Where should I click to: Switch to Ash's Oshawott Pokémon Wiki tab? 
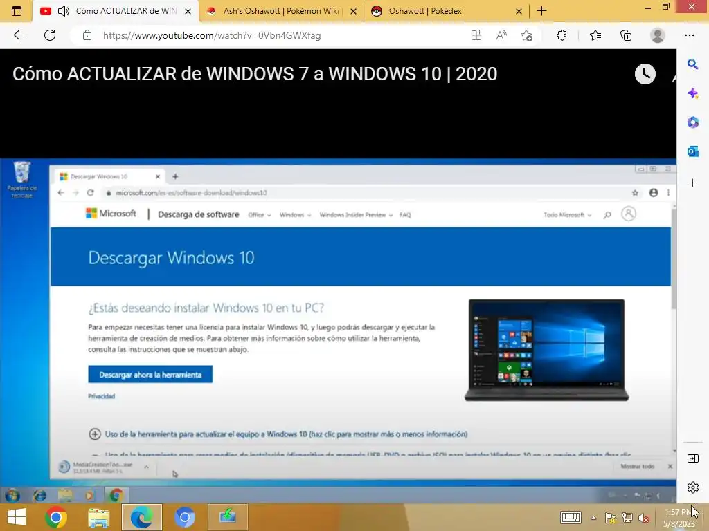(280, 11)
